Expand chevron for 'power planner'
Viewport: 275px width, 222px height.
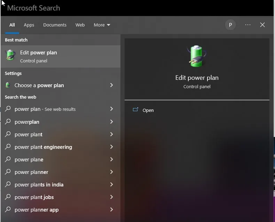[111, 172]
